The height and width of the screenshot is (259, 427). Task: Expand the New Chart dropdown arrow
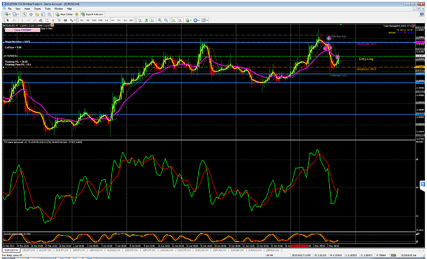10,14
